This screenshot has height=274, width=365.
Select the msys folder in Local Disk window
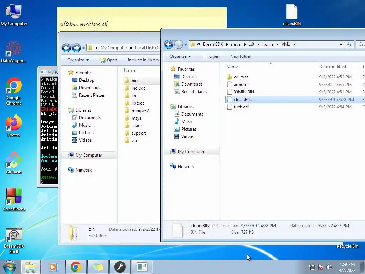pos(136,118)
